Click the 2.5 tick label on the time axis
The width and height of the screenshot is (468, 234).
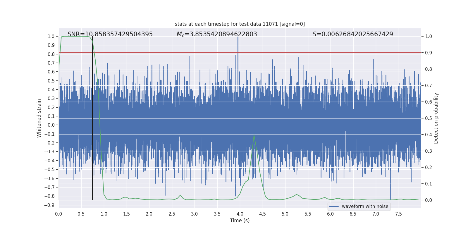[x=172, y=214]
